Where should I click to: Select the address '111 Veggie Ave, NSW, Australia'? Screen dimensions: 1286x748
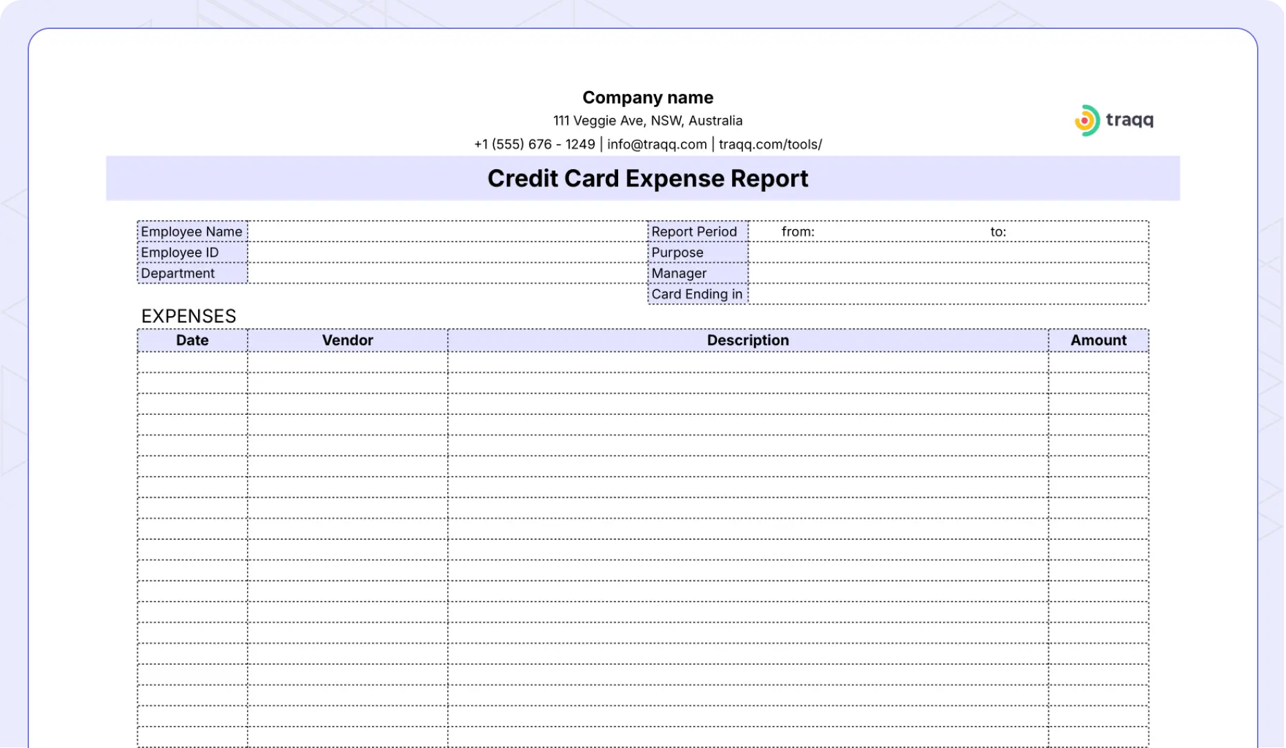[648, 121]
